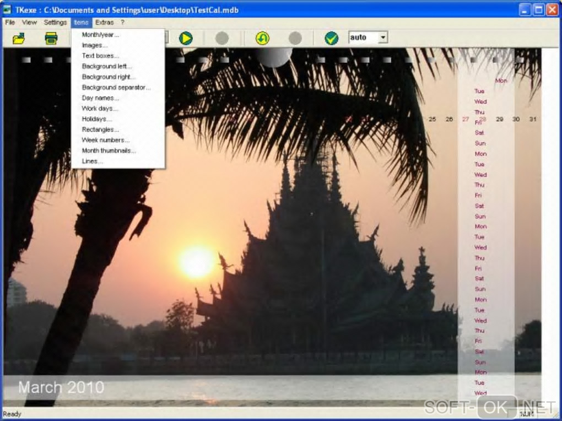The height and width of the screenshot is (421, 562).
Task: Click the topmost Mon day name
Action: 501,80
